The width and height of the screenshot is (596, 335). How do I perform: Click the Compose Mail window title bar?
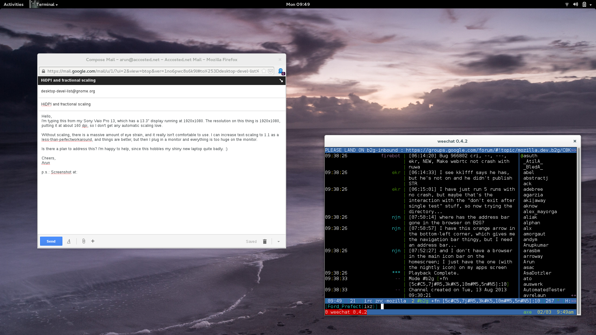click(161, 60)
